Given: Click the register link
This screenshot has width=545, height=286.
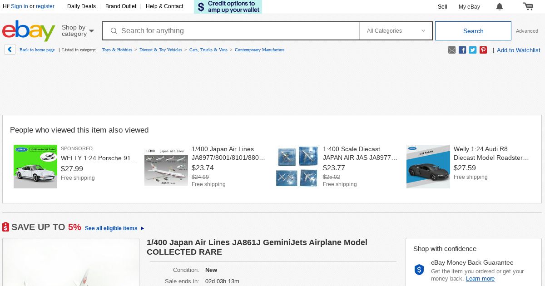Looking at the screenshot, I should pyautogui.click(x=45, y=6).
